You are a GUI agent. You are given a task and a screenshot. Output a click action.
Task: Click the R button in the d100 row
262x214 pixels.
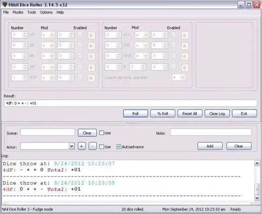(185, 57)
